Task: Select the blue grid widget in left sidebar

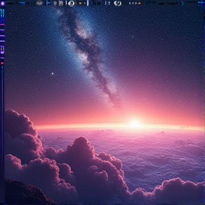Action: (2, 13)
